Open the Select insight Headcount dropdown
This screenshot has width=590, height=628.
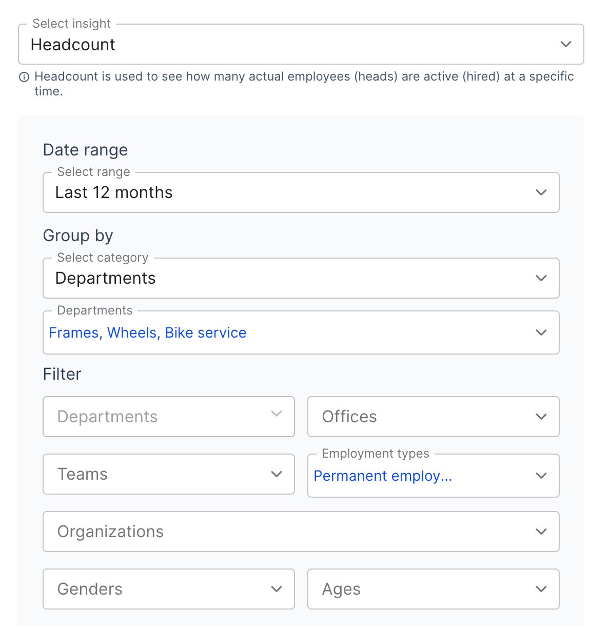[x=287, y=45]
